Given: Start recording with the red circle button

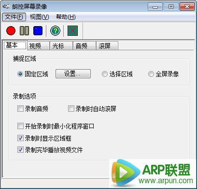Looking at the screenshot, I should click(11, 30).
